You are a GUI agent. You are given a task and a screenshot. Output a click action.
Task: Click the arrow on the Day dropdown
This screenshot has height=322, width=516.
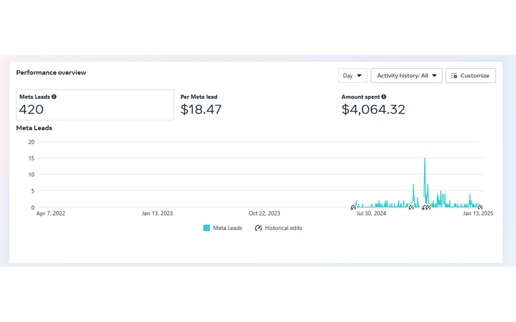359,75
